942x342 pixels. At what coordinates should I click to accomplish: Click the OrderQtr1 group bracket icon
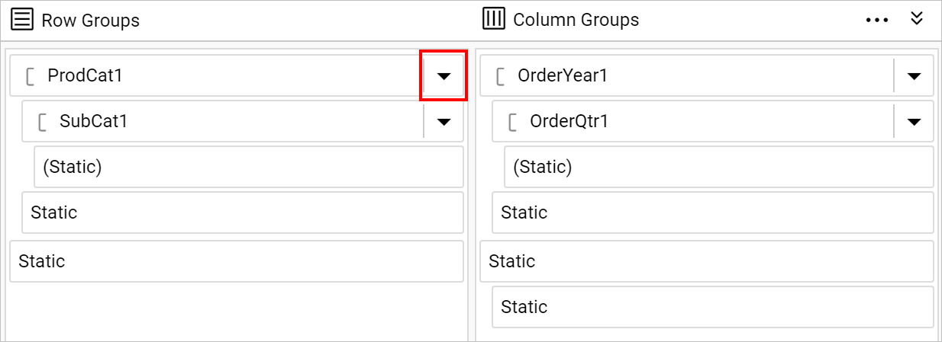(x=513, y=122)
